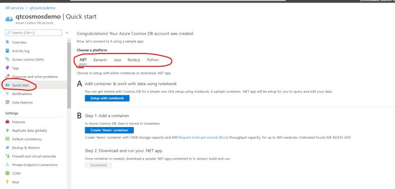395x189 pixels.
Task: Click the 'Choose a platform' label
Action: click(x=92, y=50)
